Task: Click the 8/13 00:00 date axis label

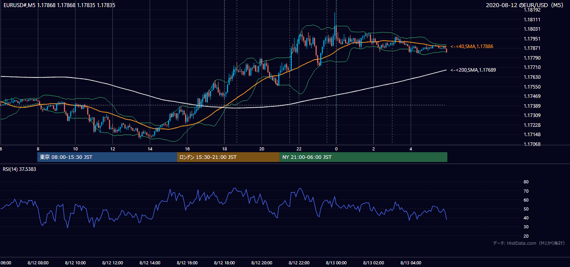Action: click(336, 263)
